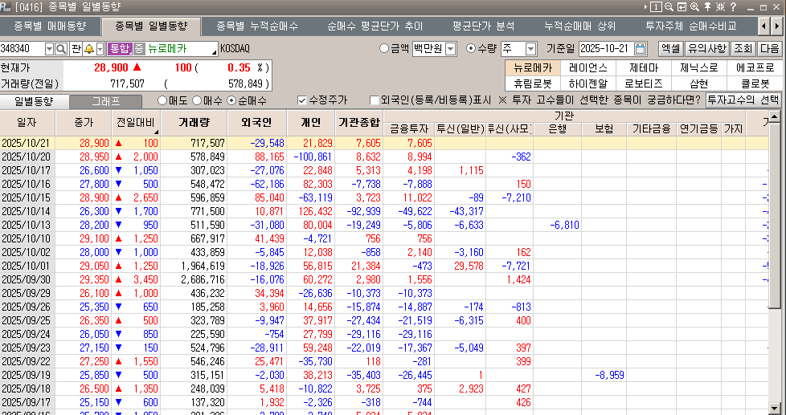Click the 엑셀 export button
This screenshot has width=786, height=415.
point(669,48)
